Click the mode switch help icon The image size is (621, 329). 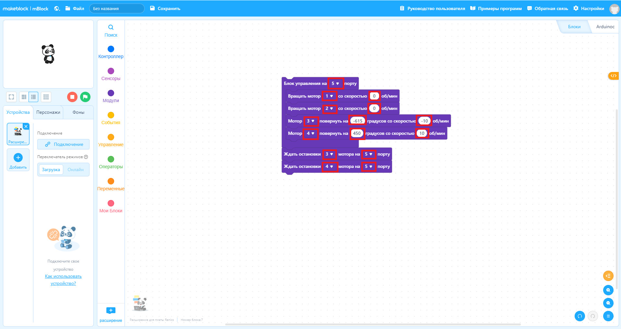pyautogui.click(x=86, y=157)
